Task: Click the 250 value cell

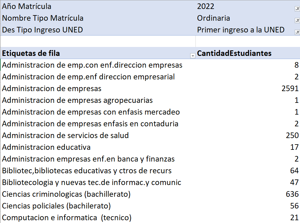Action: point(292,136)
